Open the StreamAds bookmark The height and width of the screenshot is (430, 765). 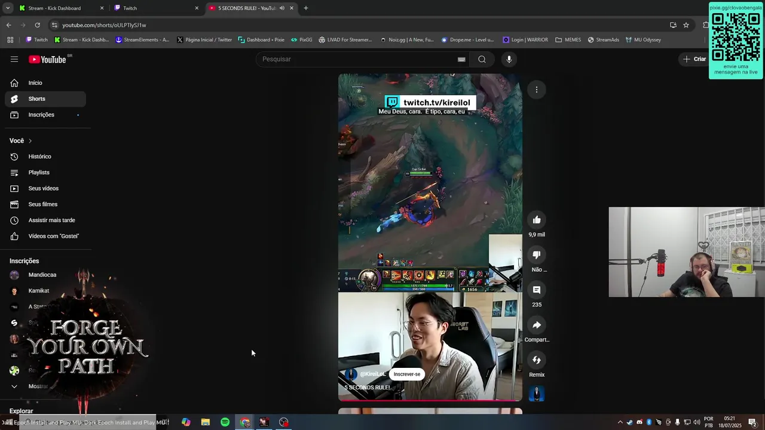click(603, 40)
